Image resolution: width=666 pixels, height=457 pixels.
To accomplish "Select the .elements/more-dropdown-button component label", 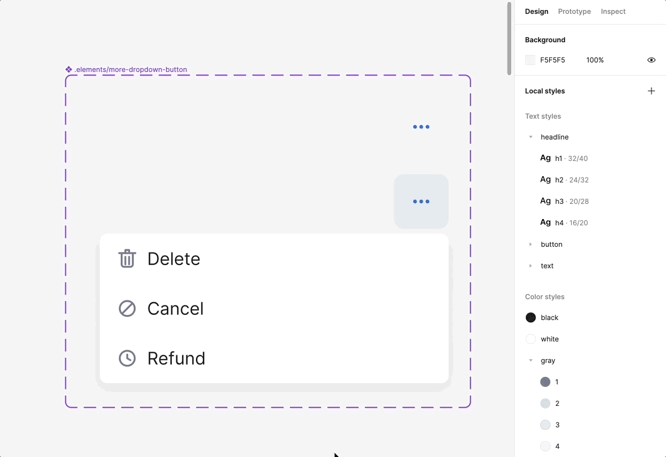I will (130, 69).
